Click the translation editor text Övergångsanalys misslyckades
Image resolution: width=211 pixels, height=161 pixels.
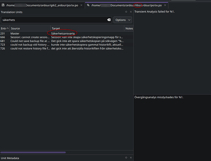click(159, 97)
